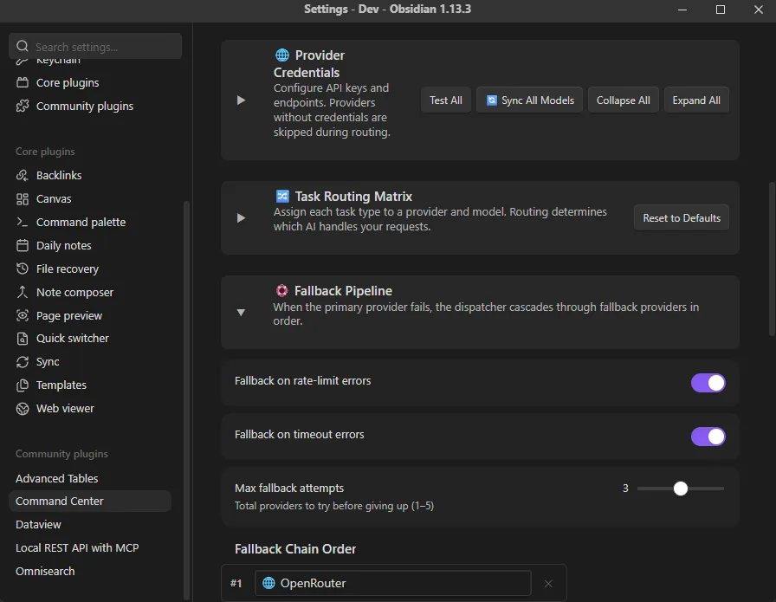Click the Test All button
Image resolution: width=776 pixels, height=602 pixels.
click(445, 100)
